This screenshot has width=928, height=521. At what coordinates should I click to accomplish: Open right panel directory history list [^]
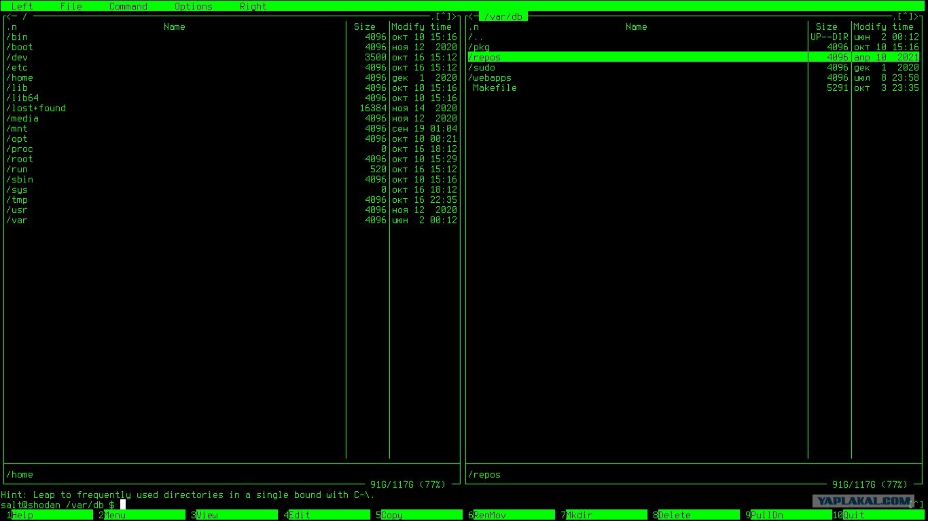pos(905,16)
